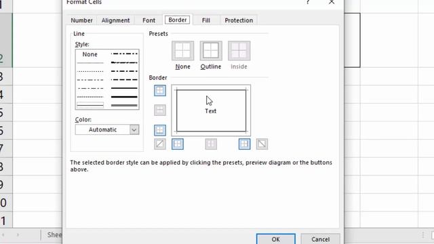Select the None line style

90,54
